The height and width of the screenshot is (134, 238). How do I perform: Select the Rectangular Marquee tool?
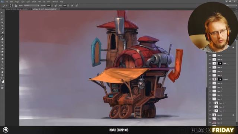pyautogui.click(x=2, y=16)
